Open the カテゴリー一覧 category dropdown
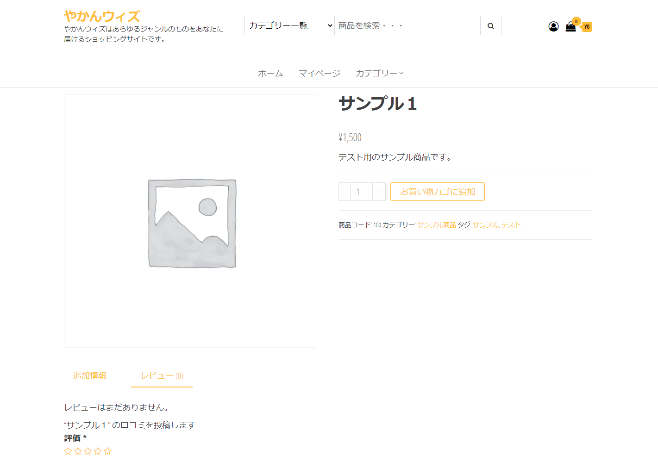Screen dimensions: 658x462 [289, 25]
